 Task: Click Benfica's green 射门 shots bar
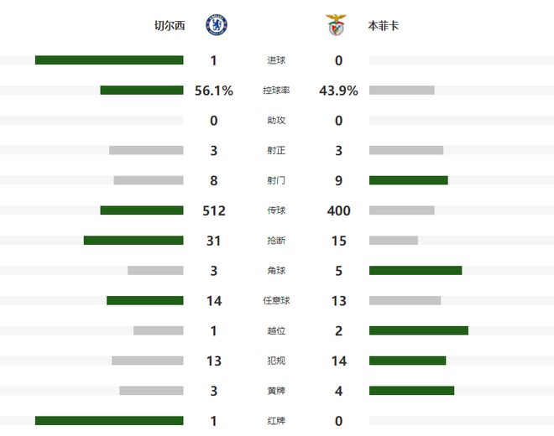point(408,180)
